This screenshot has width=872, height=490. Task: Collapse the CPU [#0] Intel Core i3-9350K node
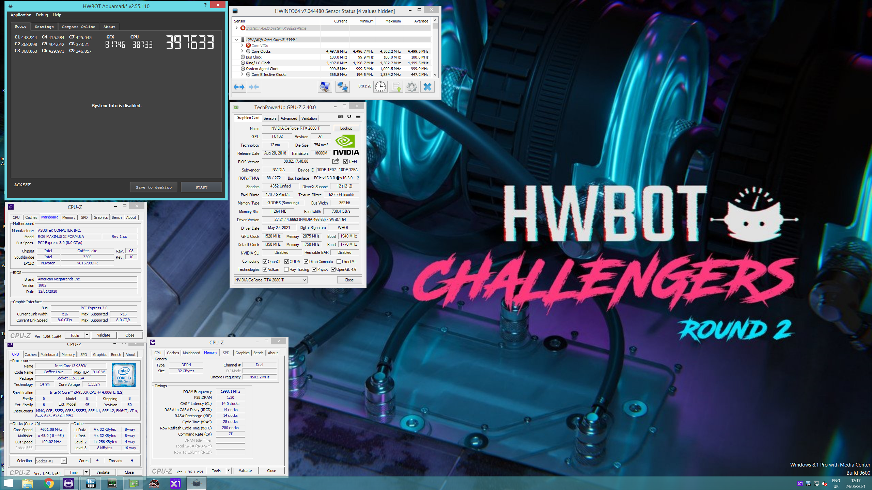(x=236, y=39)
